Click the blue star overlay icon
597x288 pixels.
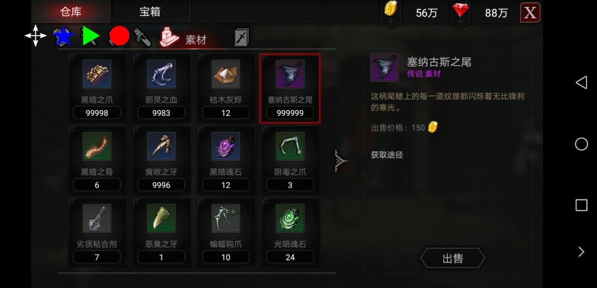point(63,36)
